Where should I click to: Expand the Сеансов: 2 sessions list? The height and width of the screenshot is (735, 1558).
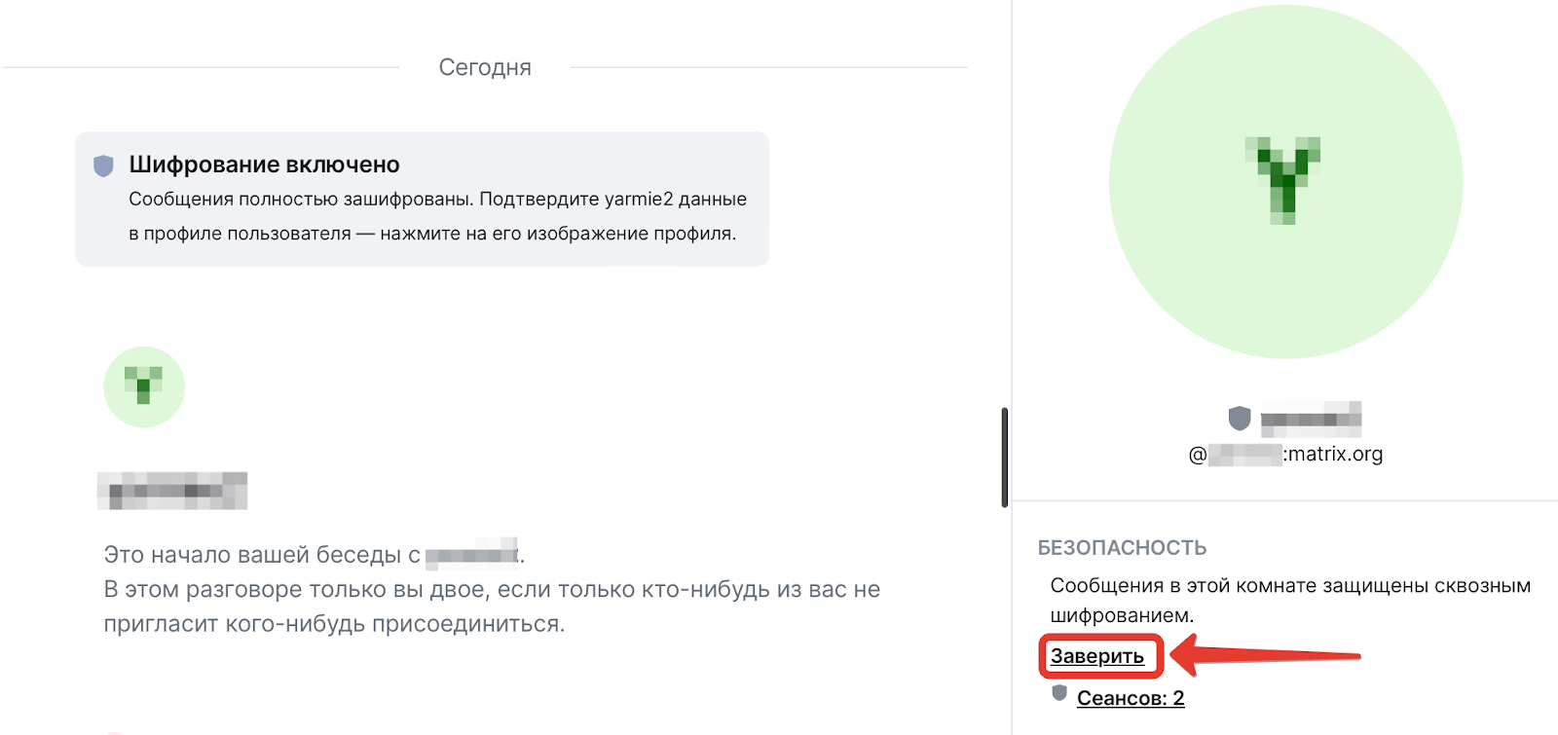(x=1131, y=698)
